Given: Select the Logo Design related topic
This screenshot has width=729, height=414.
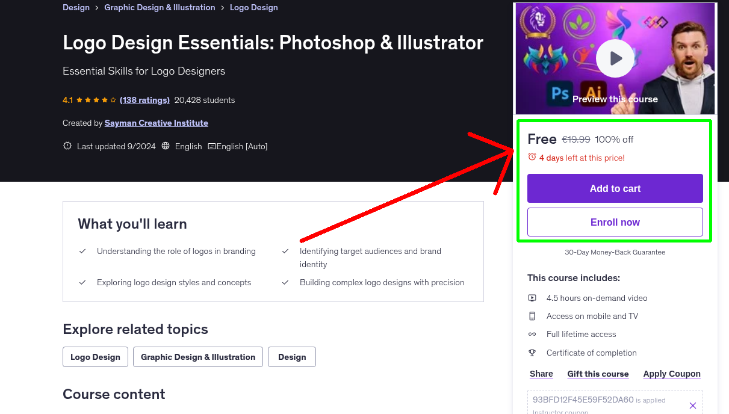Looking at the screenshot, I should (x=95, y=357).
